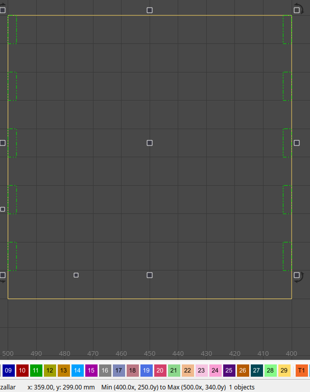Click the 'Min (400.0x, 250.0y)' bounds text

click(x=130, y=387)
